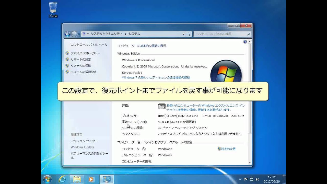Minimize the System window
Image resolution: width=327 pixels, height=184 pixels.
231,26
